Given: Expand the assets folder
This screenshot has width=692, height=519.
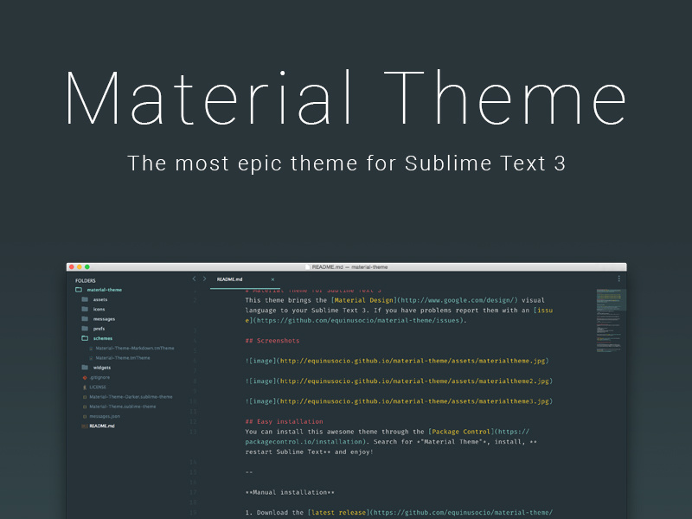Looking at the screenshot, I should pyautogui.click(x=94, y=299).
